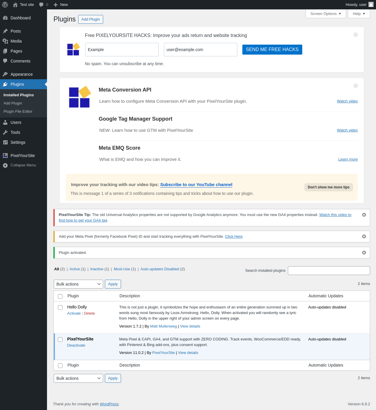376x410 pixels.
Task: Open the comments bubble icon in admin bar
Action: coord(41,5)
